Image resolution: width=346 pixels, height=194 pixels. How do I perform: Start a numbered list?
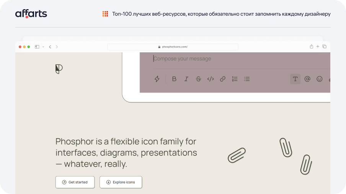pyautogui.click(x=235, y=79)
